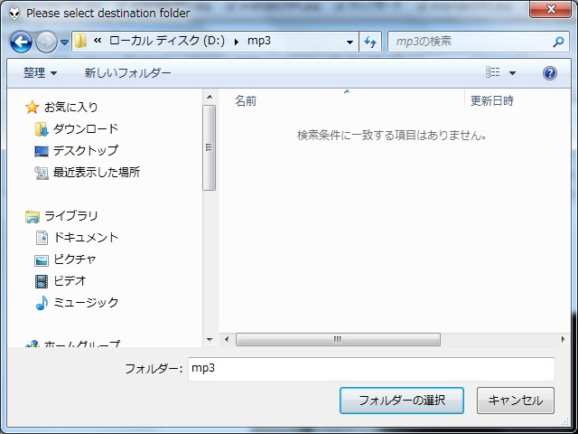
Task: Click the back navigation arrow button
Action: coord(22,42)
